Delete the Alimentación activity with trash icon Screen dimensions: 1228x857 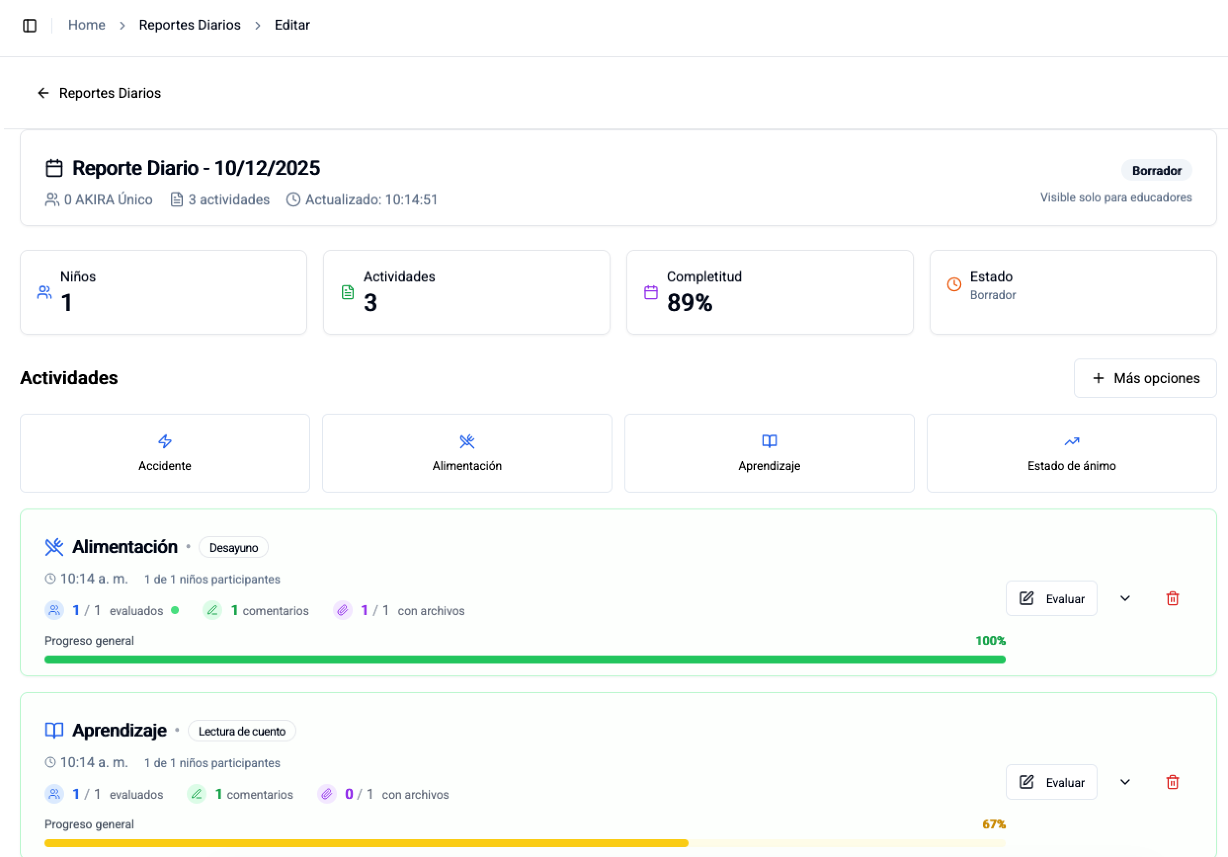tap(1172, 598)
